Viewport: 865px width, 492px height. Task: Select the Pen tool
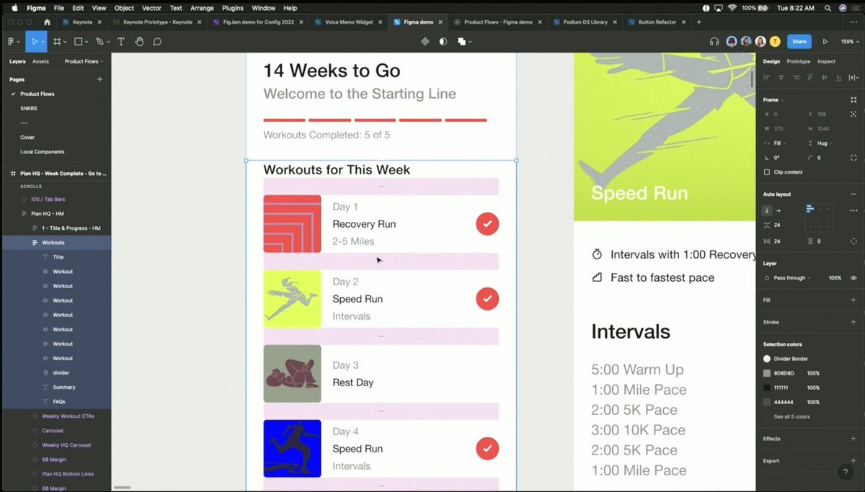click(99, 42)
